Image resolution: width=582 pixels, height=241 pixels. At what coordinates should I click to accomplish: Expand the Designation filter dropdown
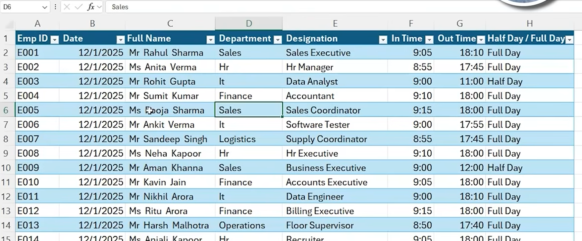[x=383, y=40]
